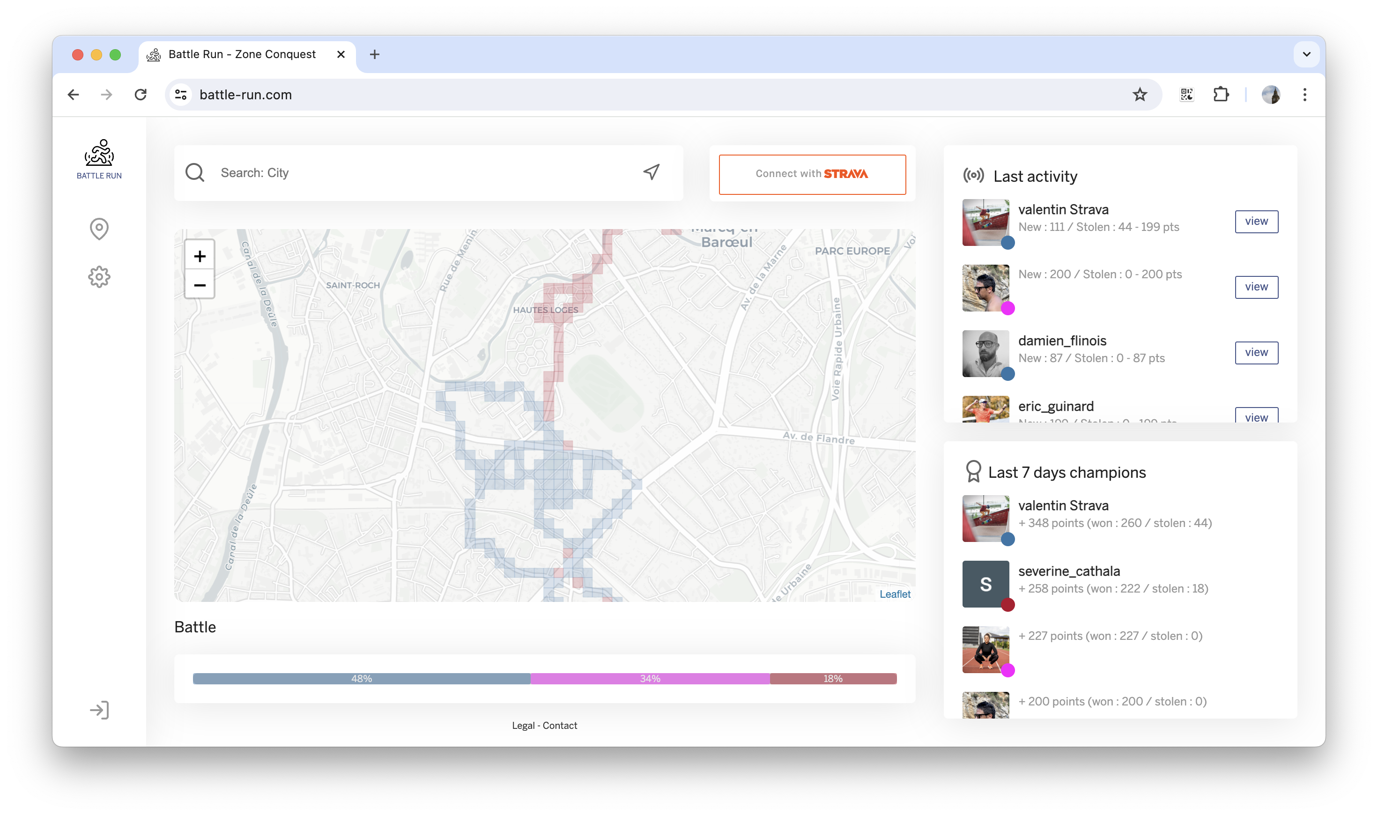
Task: Click severine_cathala name in champions
Action: coord(1068,571)
